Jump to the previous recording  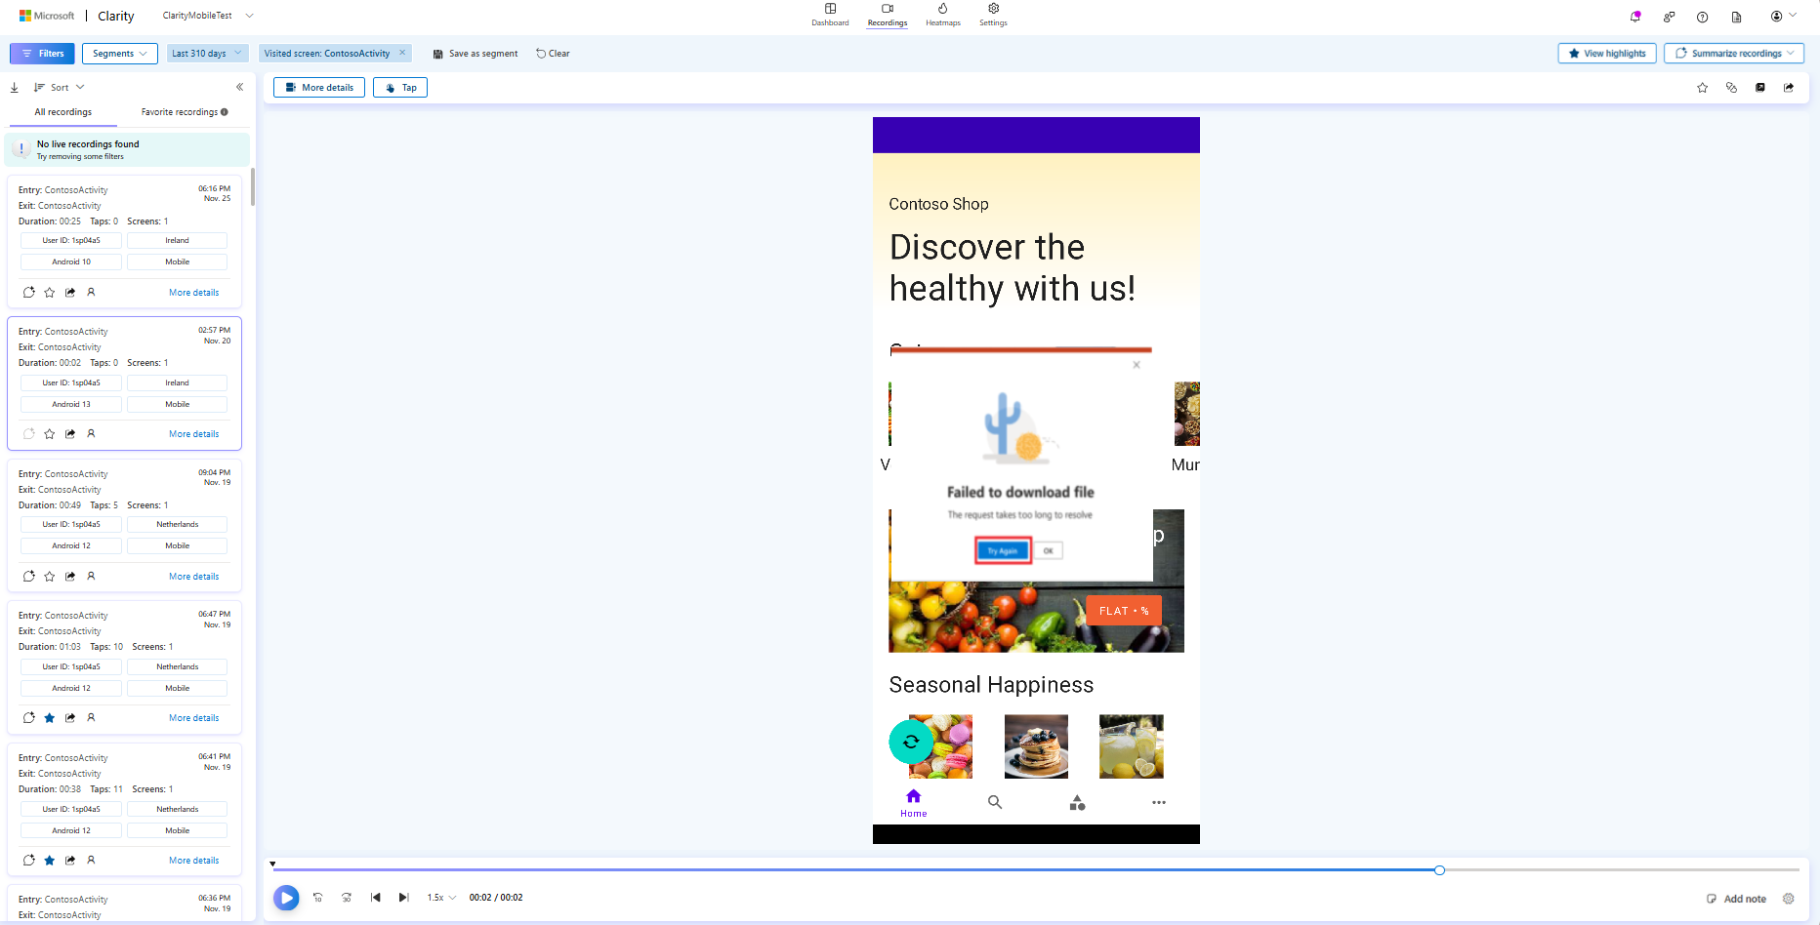(x=375, y=898)
